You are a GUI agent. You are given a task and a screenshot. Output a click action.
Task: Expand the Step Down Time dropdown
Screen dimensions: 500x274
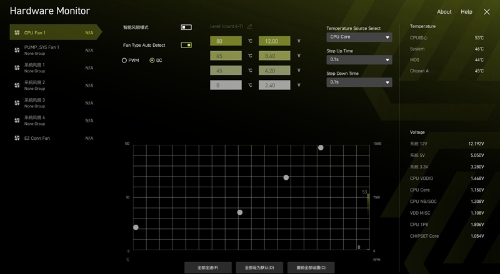tap(359, 82)
